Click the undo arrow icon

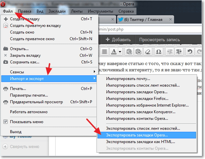190,52
